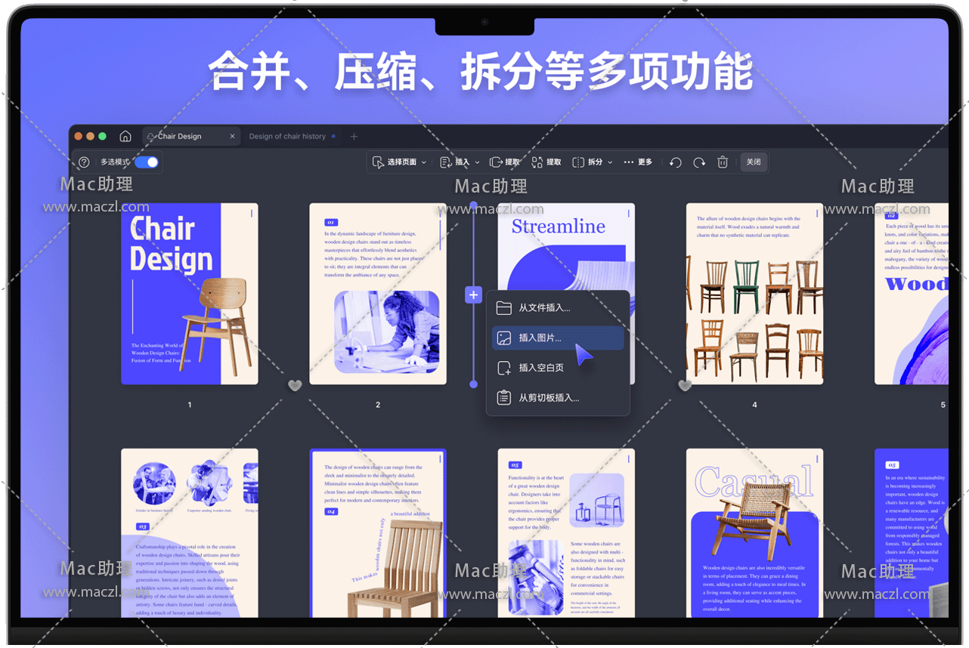Choose 插入空白页 from the menu

tap(541, 368)
